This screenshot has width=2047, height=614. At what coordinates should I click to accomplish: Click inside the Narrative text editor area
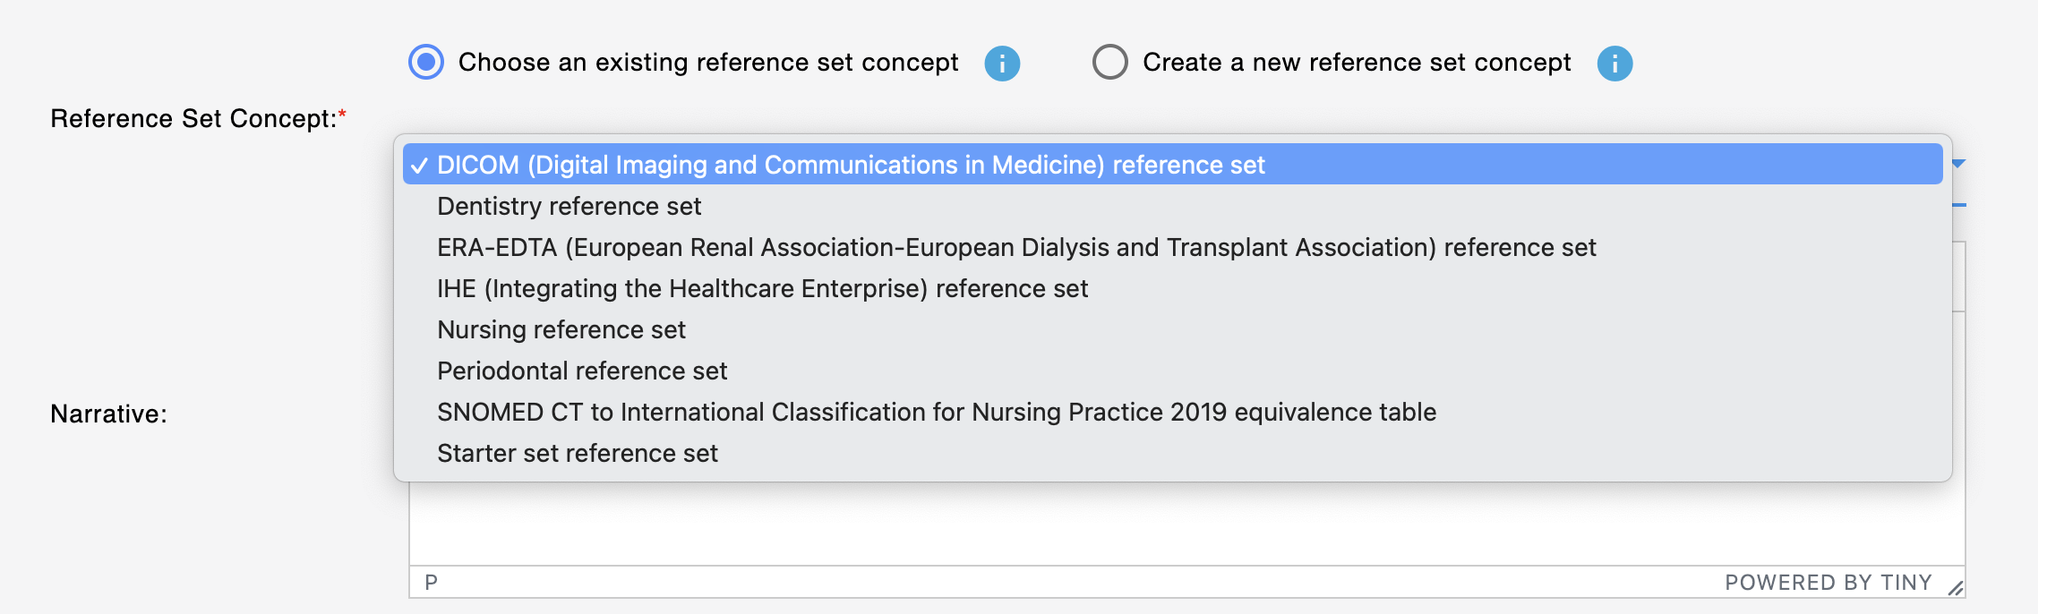click(x=1186, y=524)
